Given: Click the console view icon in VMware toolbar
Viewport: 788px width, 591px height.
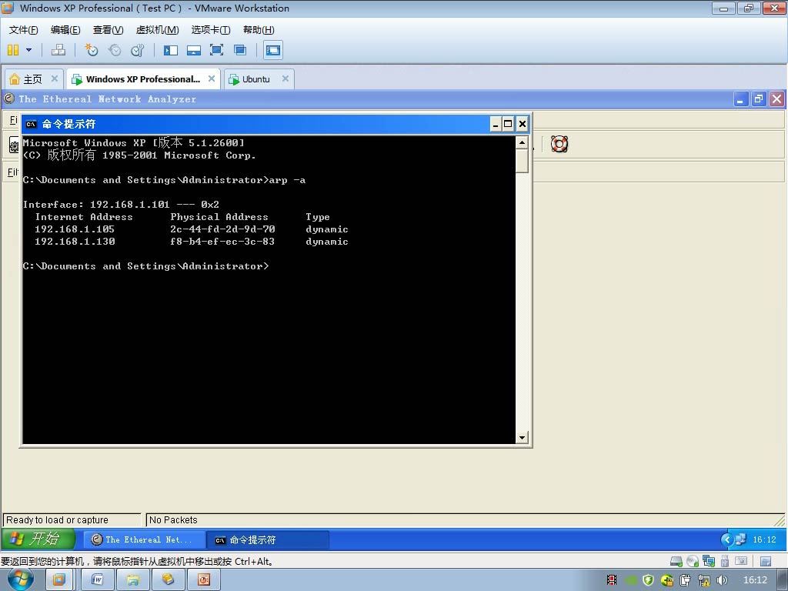Looking at the screenshot, I should point(273,50).
